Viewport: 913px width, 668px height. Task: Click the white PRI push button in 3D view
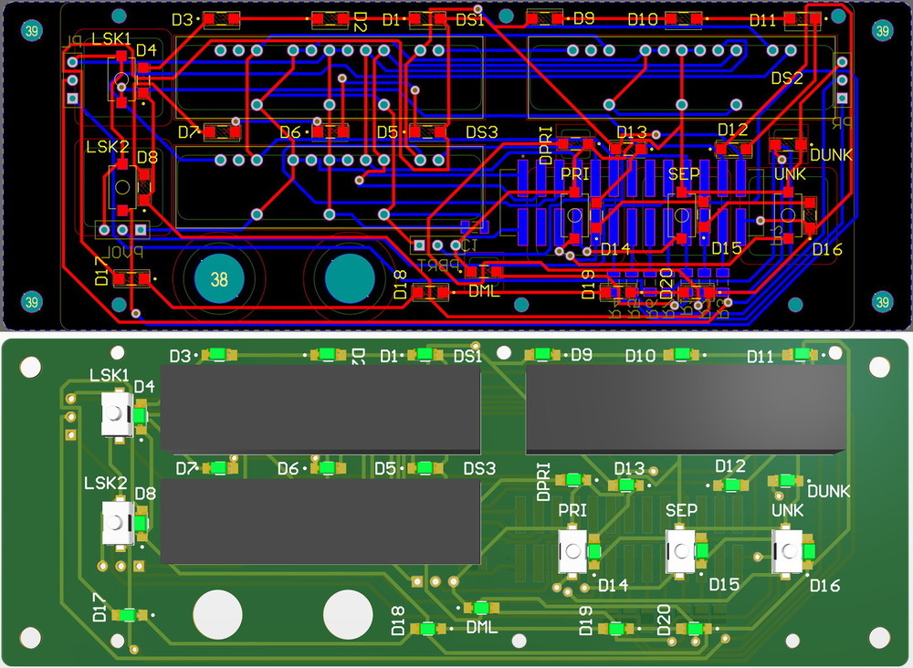pos(573,551)
